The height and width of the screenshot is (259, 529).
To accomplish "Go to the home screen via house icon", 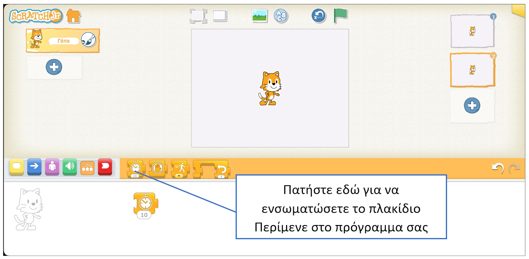I will pos(73,16).
